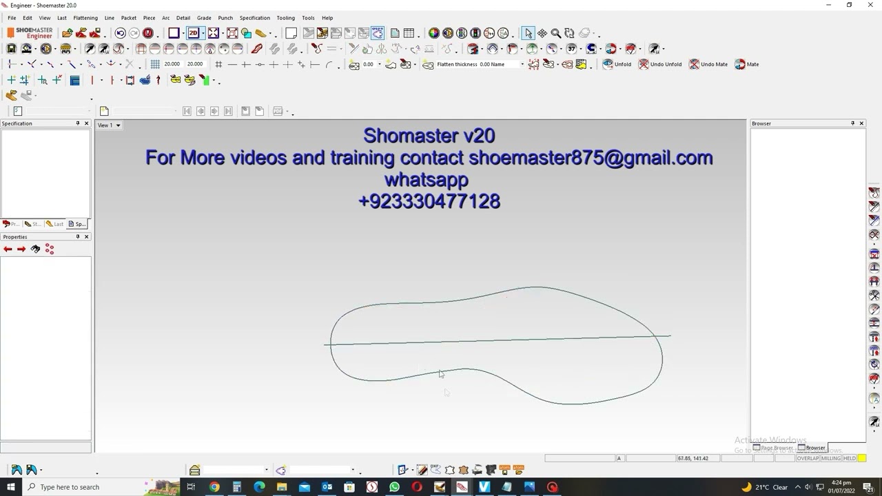
Task: Click the Mate button
Action: click(x=747, y=64)
